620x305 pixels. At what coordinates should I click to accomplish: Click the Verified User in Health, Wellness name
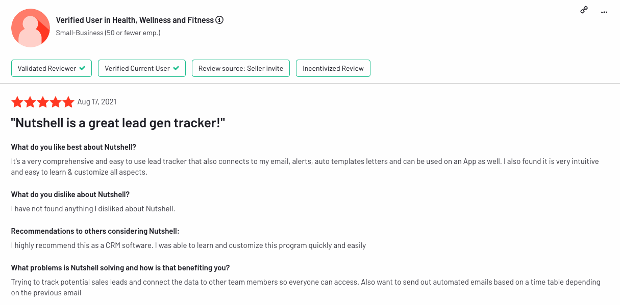point(135,20)
